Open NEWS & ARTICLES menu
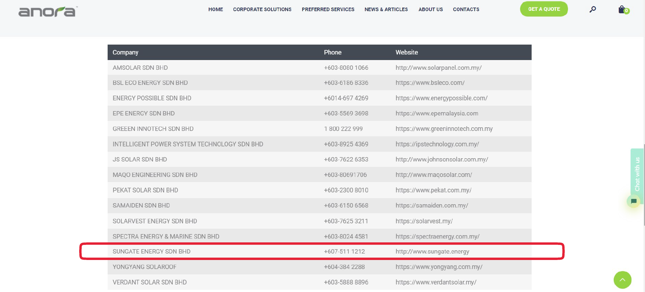This screenshot has height=292, width=645. tap(386, 9)
